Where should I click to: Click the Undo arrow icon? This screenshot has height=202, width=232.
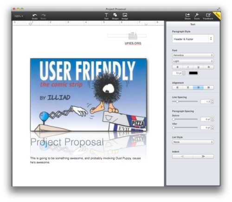tap(35, 15)
